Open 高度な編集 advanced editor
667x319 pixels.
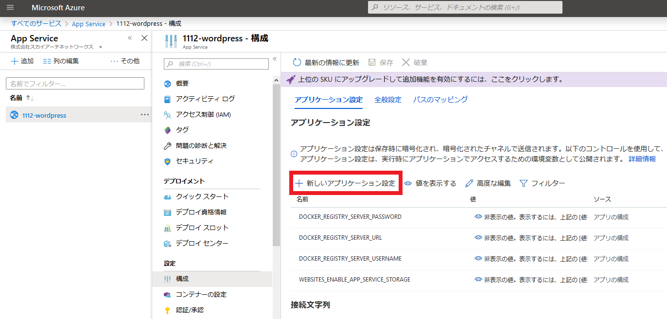[x=488, y=183]
